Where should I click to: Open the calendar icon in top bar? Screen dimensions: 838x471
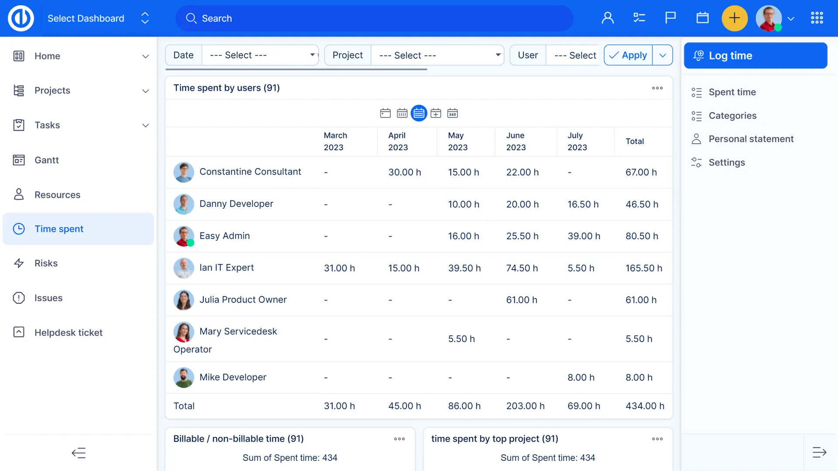(702, 18)
